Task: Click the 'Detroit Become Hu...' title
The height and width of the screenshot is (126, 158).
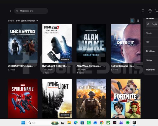Action: [x=122, y=66]
